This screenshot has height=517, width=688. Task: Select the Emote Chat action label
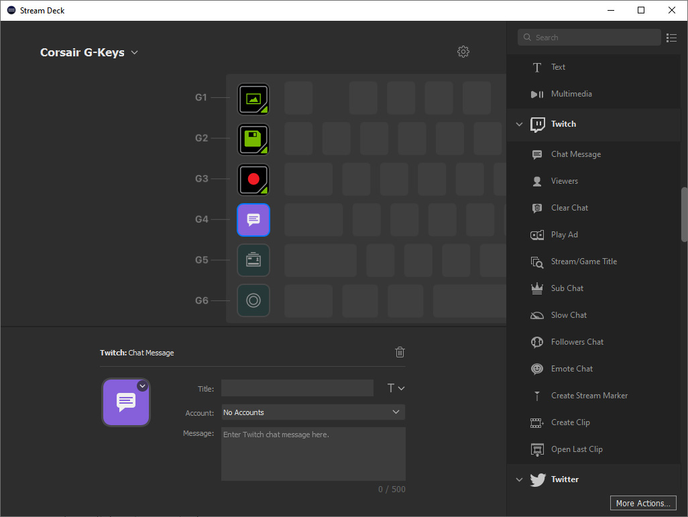[x=572, y=369]
